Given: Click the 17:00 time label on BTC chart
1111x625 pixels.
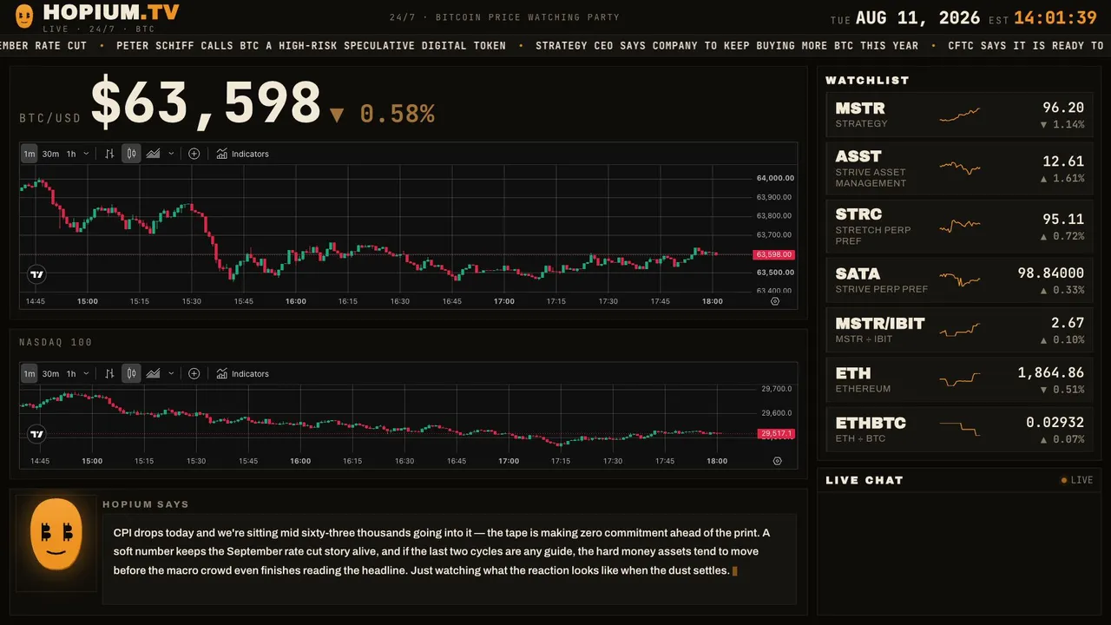Looking at the screenshot, I should pyautogui.click(x=504, y=301).
